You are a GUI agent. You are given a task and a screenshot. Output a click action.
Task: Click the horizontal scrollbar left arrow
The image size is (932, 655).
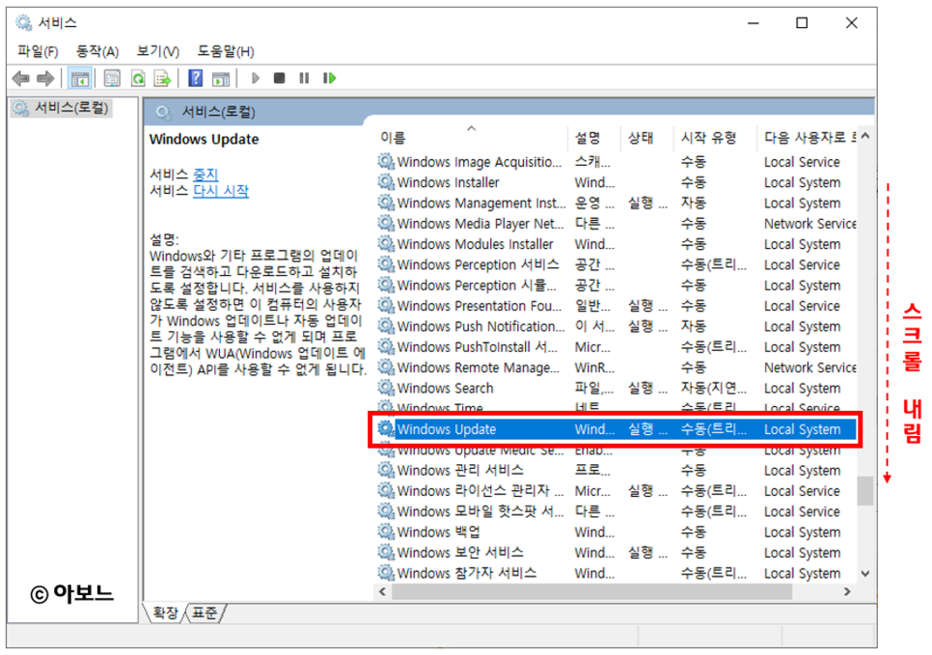pos(383,591)
